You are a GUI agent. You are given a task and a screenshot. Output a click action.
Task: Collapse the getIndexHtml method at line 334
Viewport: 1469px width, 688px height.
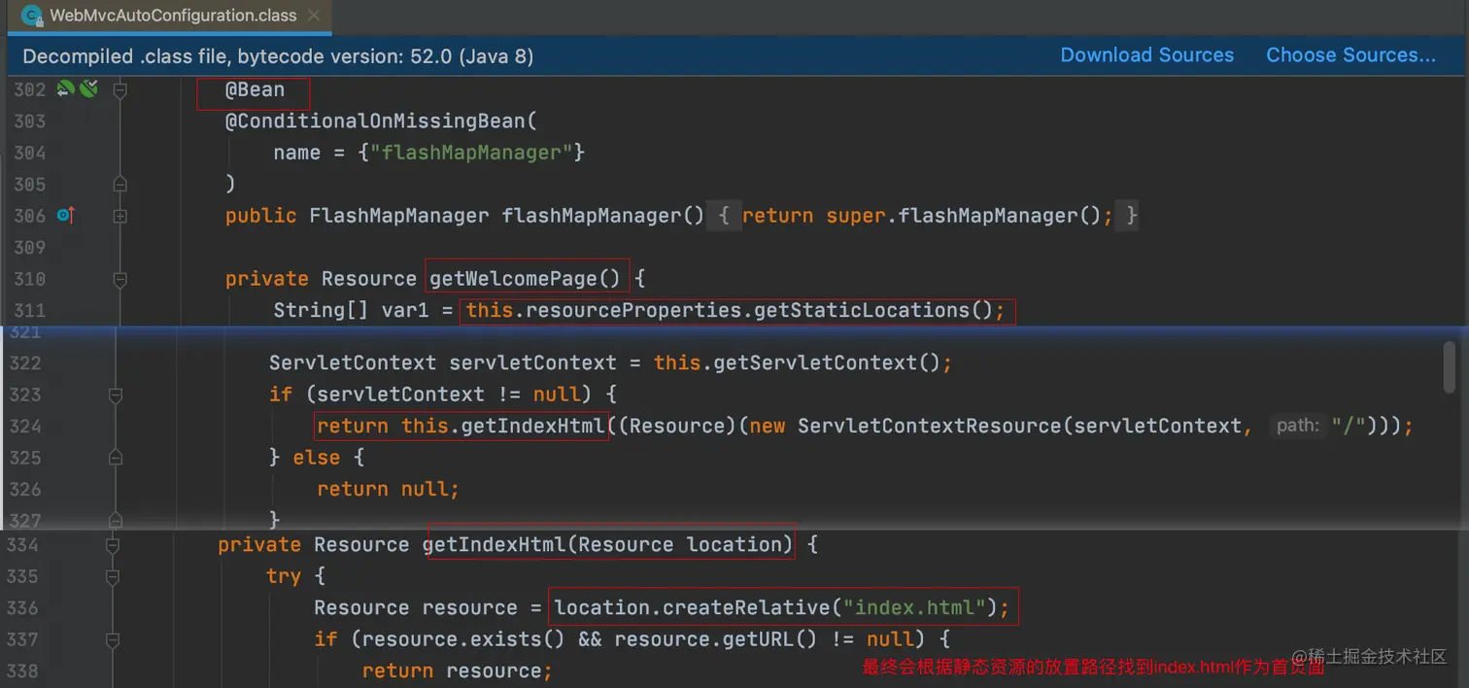click(113, 545)
